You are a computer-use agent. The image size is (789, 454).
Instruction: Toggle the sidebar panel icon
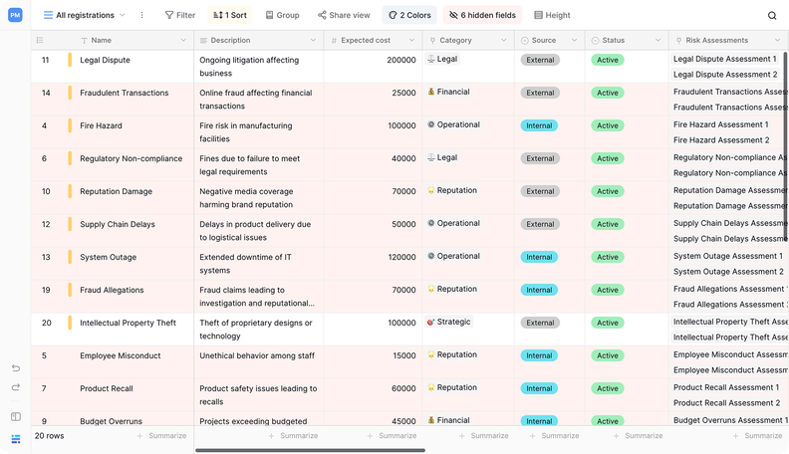click(15, 416)
